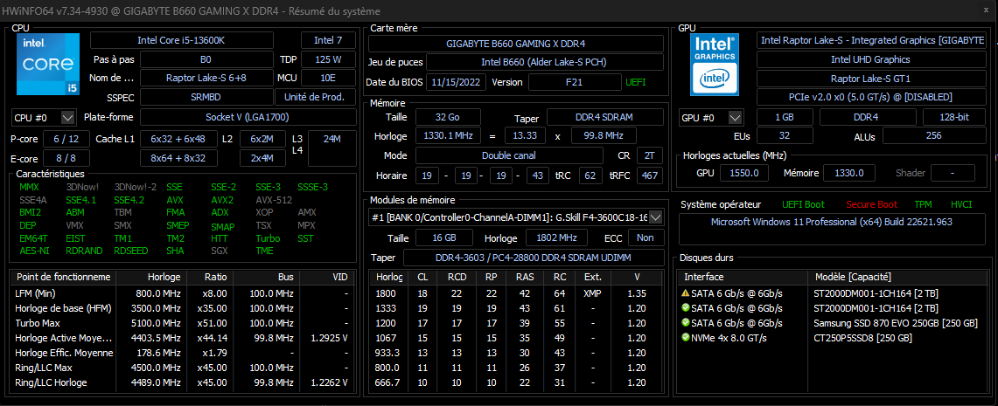
Task: Click the RAS column header in timings table
Action: point(525,278)
